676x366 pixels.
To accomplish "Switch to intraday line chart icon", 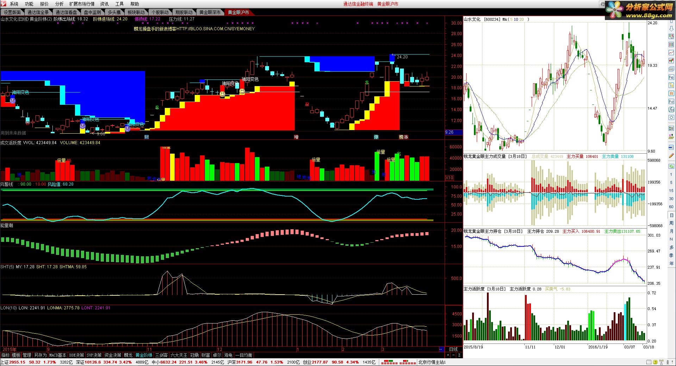I will click(671, 53).
